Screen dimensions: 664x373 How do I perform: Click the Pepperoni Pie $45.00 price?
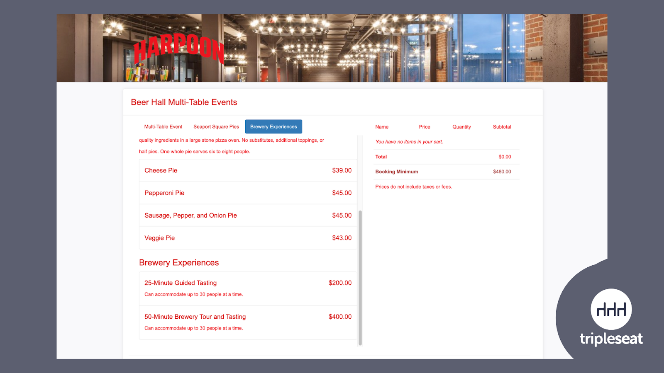342,193
